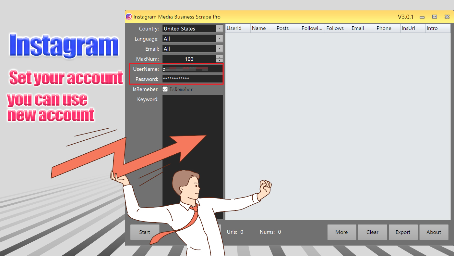
Task: Click the 'Urls: 0' counter text
Action: pos(235,232)
